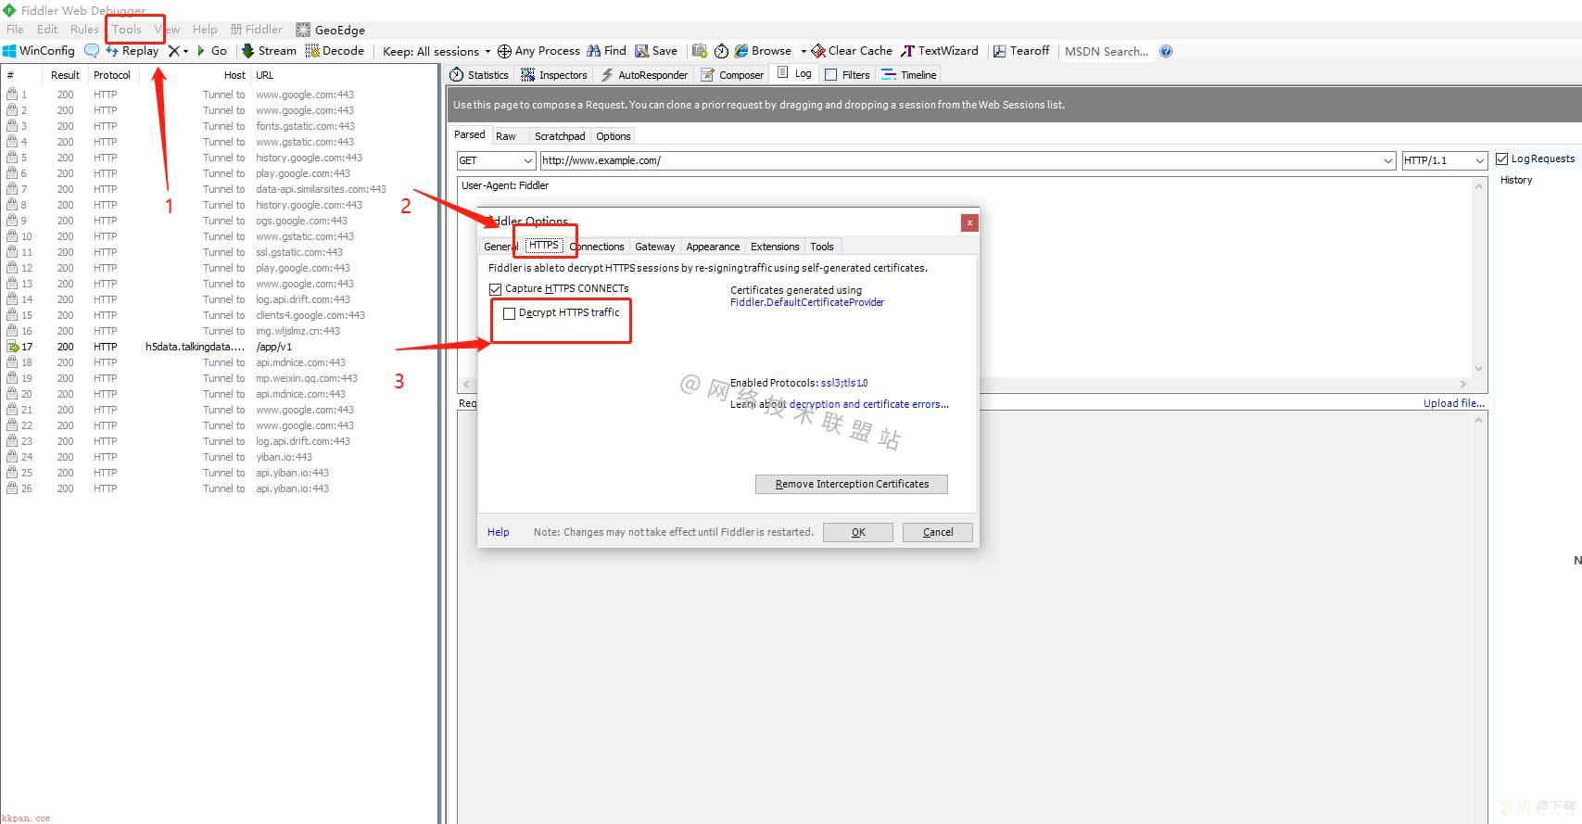The height and width of the screenshot is (824, 1582).
Task: Select Tools tab in Fiddler Options
Action: (x=822, y=247)
